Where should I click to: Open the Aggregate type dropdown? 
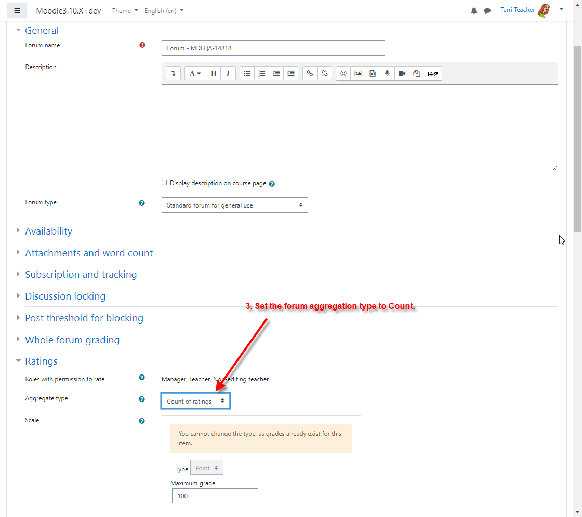[x=195, y=401]
